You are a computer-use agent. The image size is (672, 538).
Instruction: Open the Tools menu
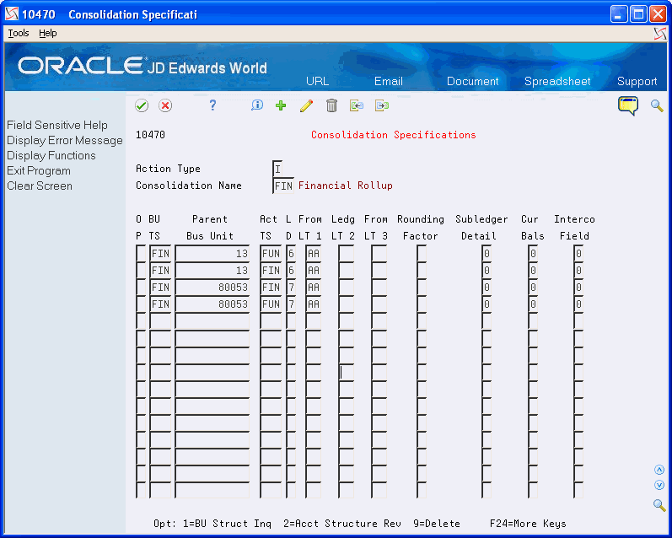[19, 33]
